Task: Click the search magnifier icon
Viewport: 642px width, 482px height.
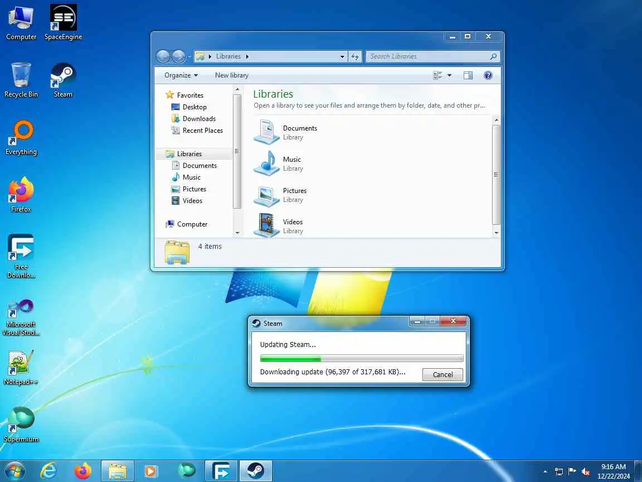Action: point(494,56)
